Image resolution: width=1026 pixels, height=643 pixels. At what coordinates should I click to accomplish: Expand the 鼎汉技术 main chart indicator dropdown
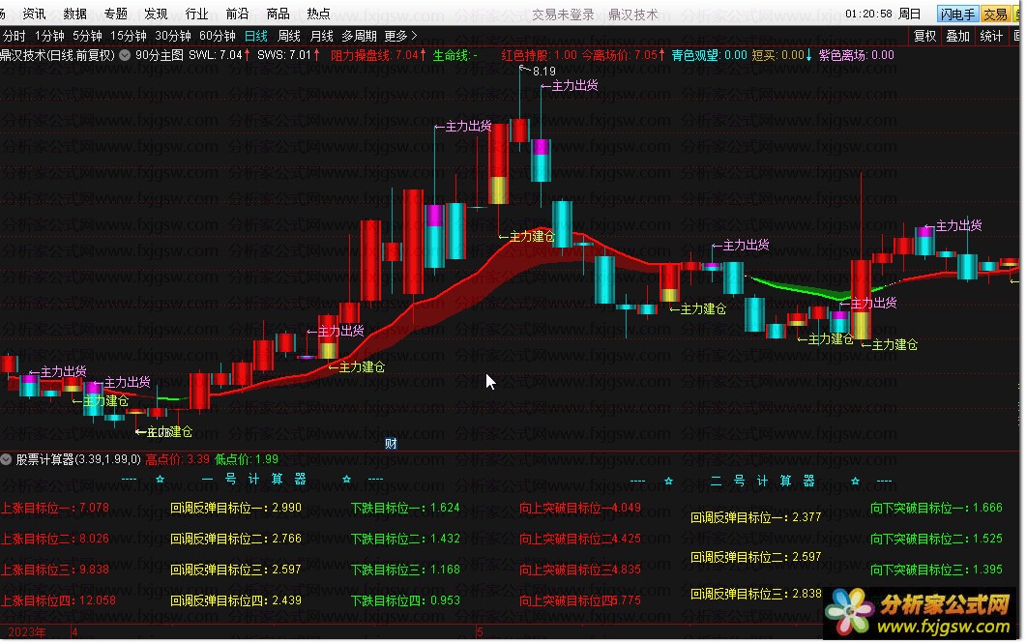125,56
